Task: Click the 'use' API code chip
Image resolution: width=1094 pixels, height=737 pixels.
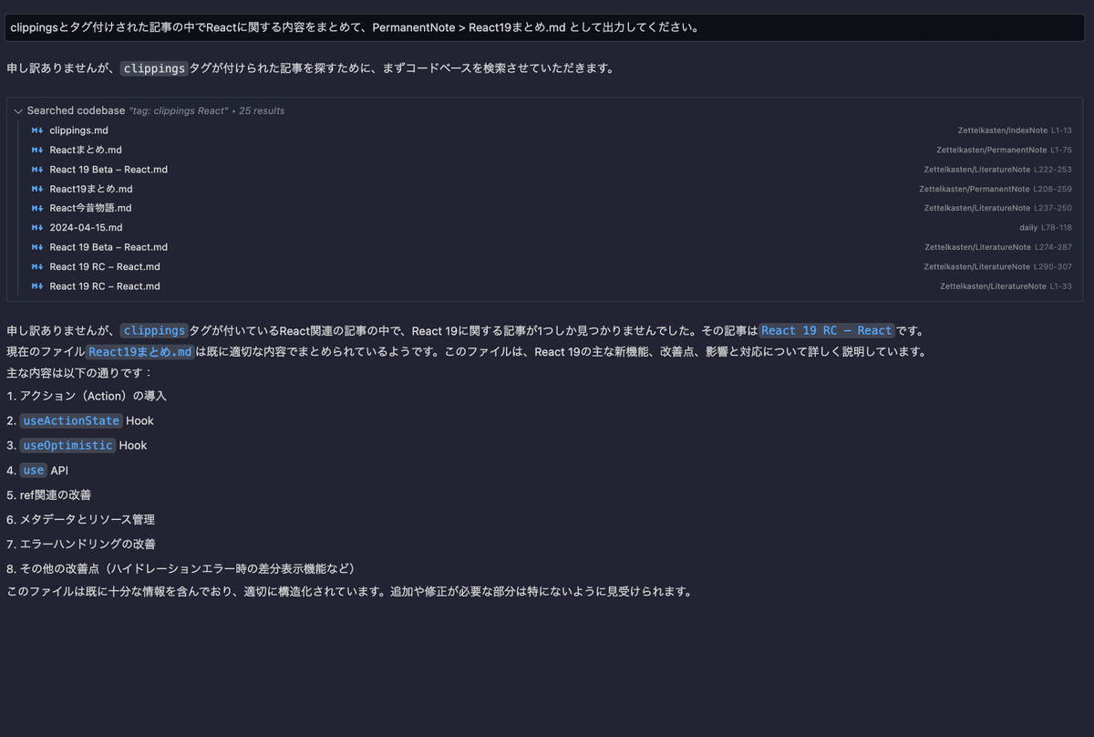Action: point(34,470)
